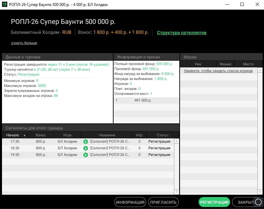The height and width of the screenshot is (209, 264).
Task: Click satellites list scroll up arrow
Action: coord(177,141)
